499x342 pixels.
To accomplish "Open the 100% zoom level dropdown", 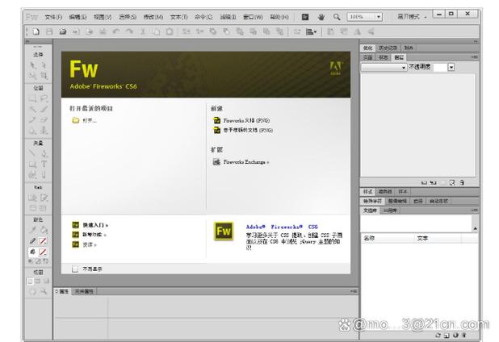I will [x=379, y=17].
